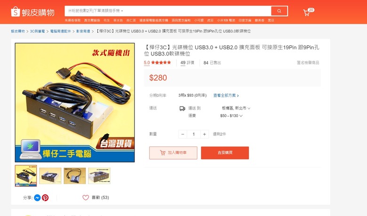Screen dimensions: 367x216
Task: Share product via Messenger icon
Action: pos(37,198)
